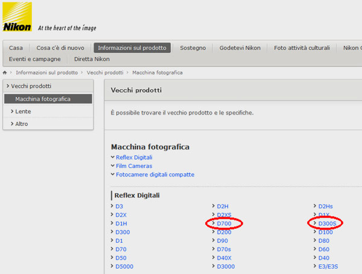Click the Nikon logo

coord(17,17)
